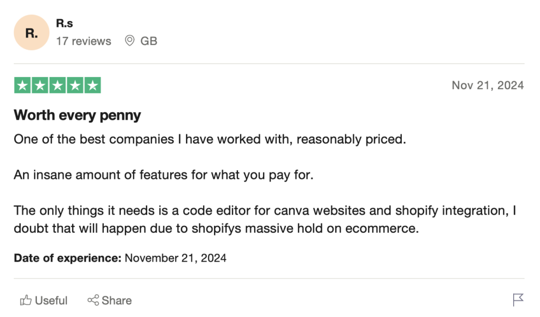The width and height of the screenshot is (540, 317).
Task: Click the fifth green rating star
Action: pos(92,85)
